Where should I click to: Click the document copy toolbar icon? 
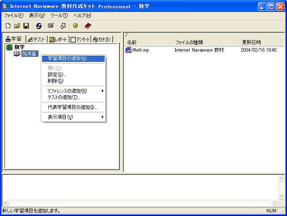point(63,26)
